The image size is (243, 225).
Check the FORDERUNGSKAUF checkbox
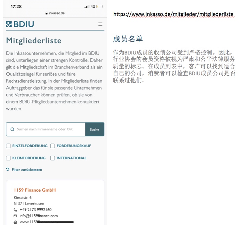52,146
